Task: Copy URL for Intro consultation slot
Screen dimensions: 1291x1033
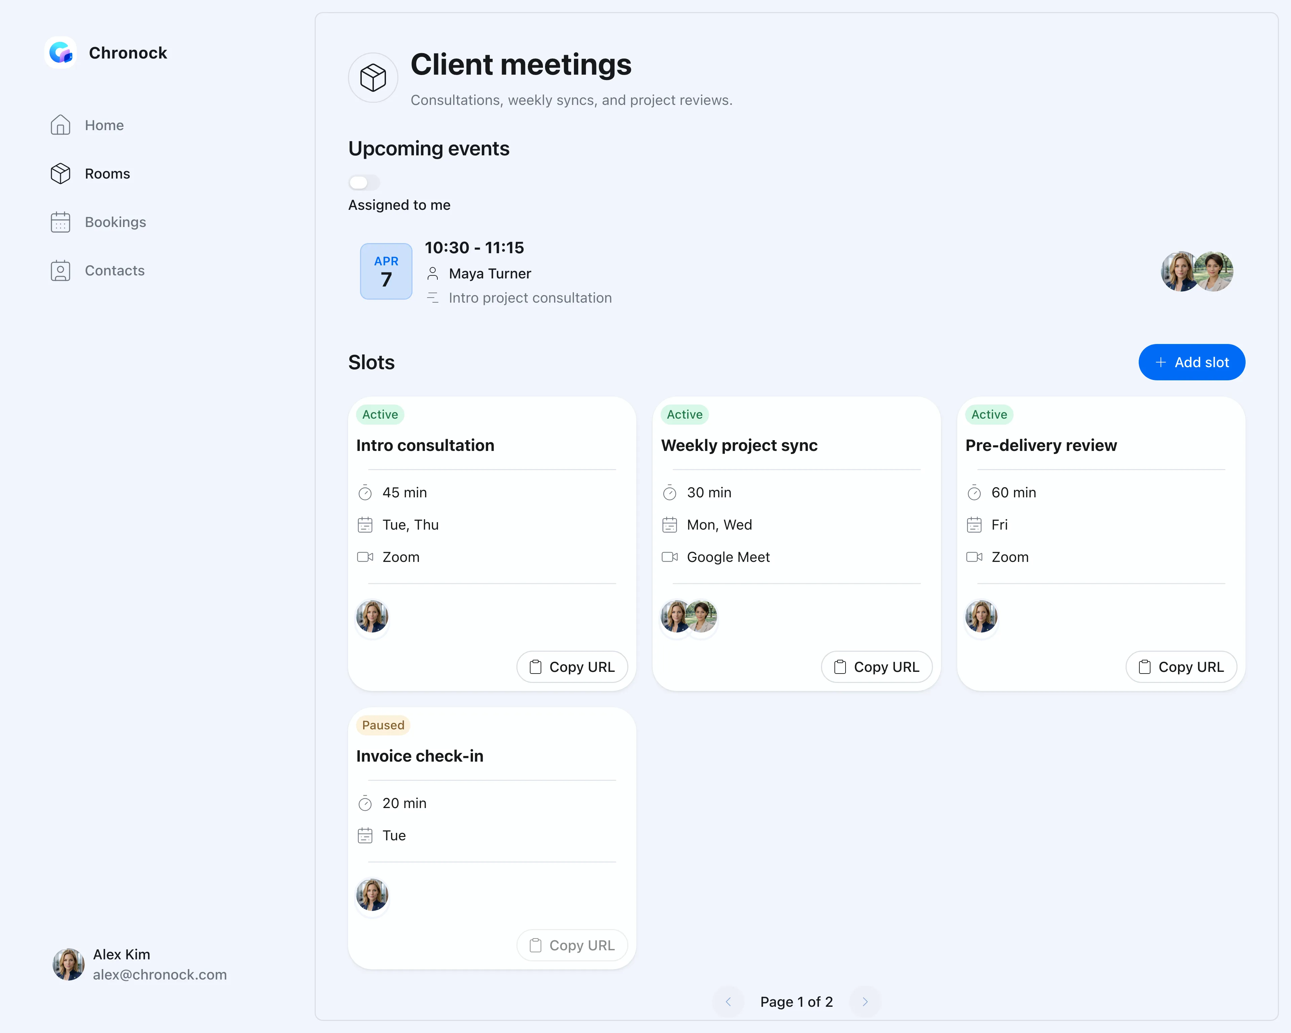Action: [572, 666]
